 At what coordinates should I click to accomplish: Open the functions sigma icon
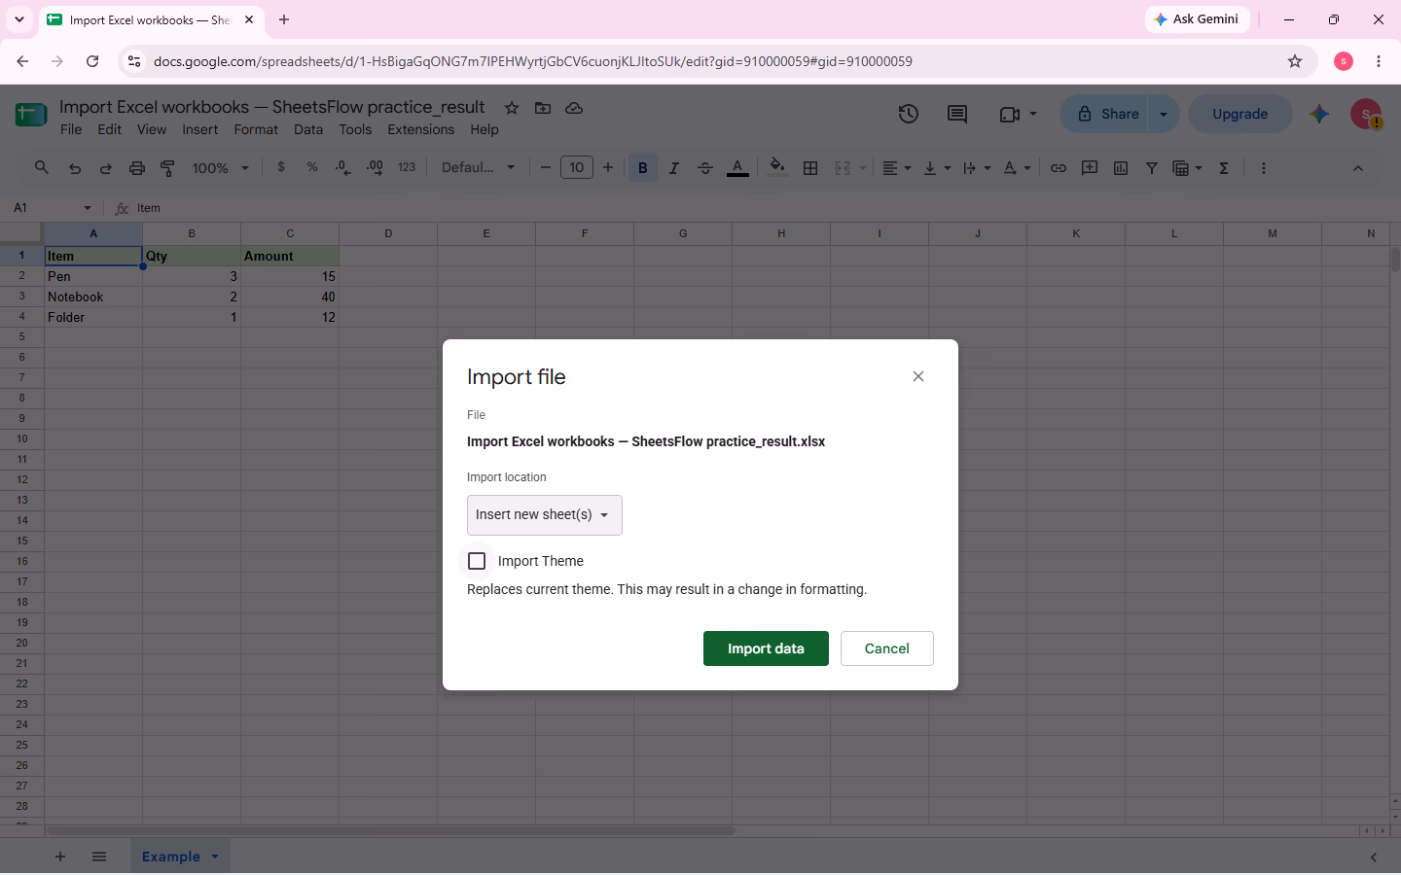tap(1224, 168)
